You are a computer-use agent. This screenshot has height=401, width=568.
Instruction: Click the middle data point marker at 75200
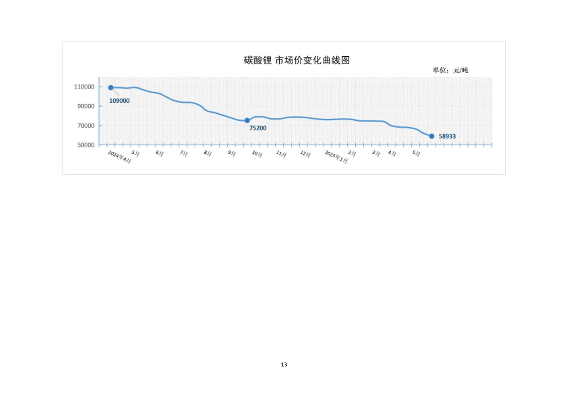point(247,120)
